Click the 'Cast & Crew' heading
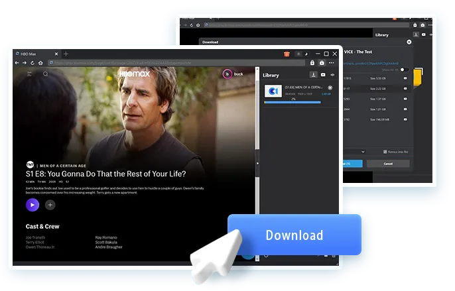The width and height of the screenshot is (455, 291). [x=42, y=227]
